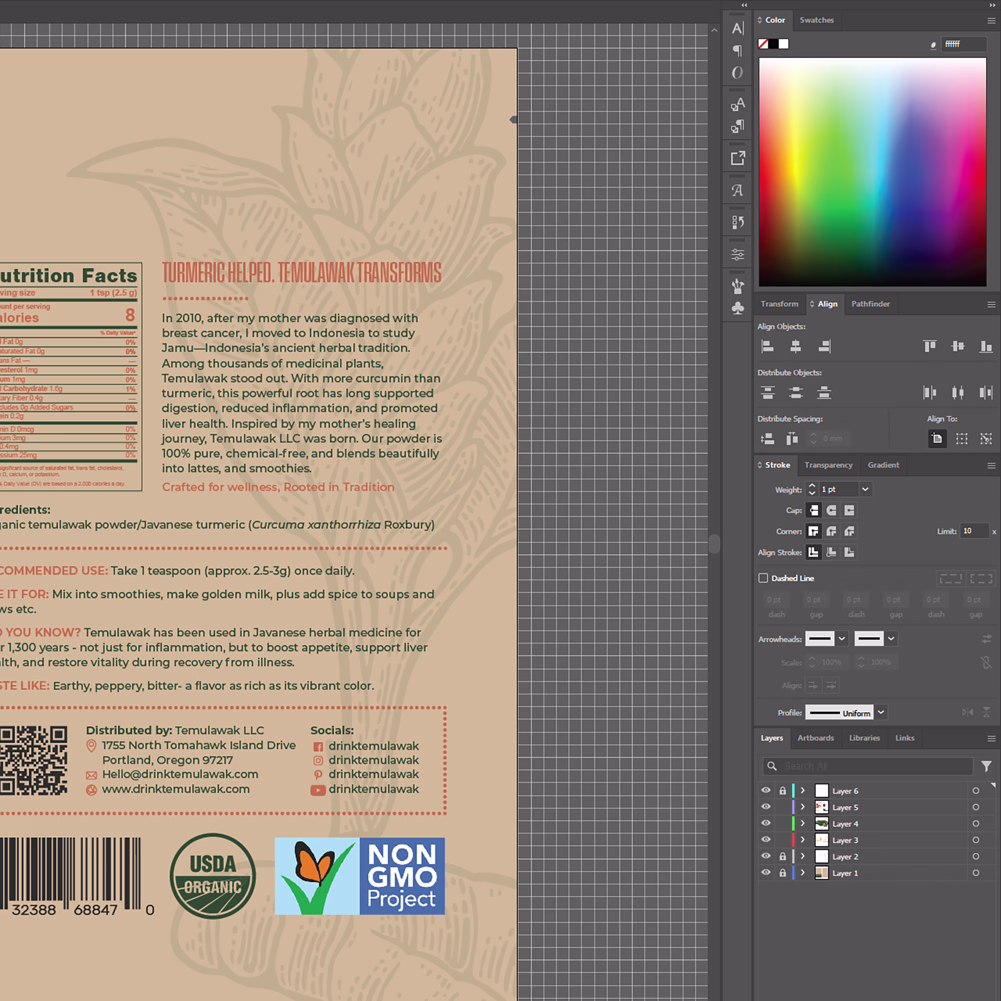1001x1001 pixels.
Task: Switch to the Pathfinder tab
Action: [x=870, y=304]
